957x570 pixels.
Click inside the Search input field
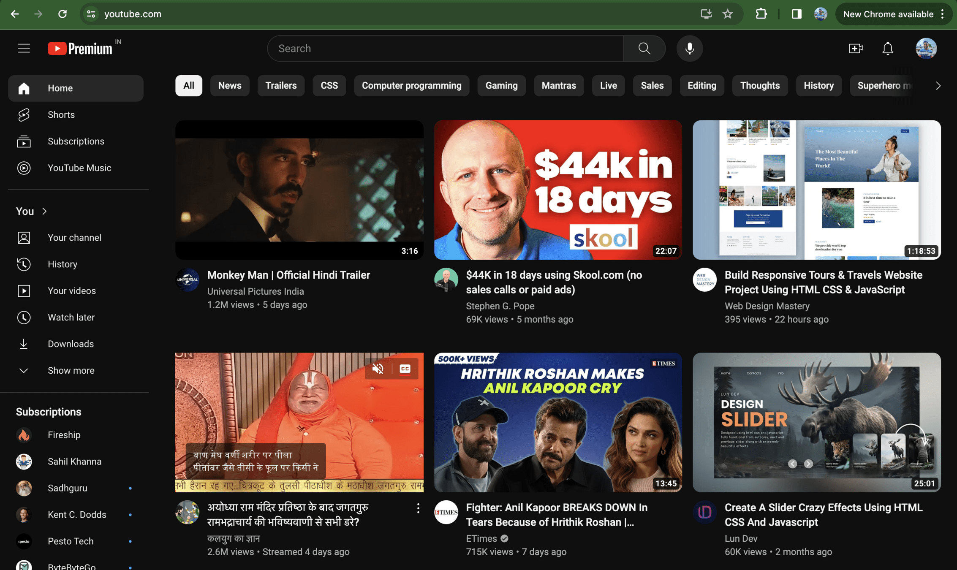coord(446,49)
